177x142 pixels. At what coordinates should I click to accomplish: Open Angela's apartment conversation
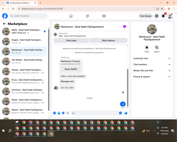coord(24,42)
